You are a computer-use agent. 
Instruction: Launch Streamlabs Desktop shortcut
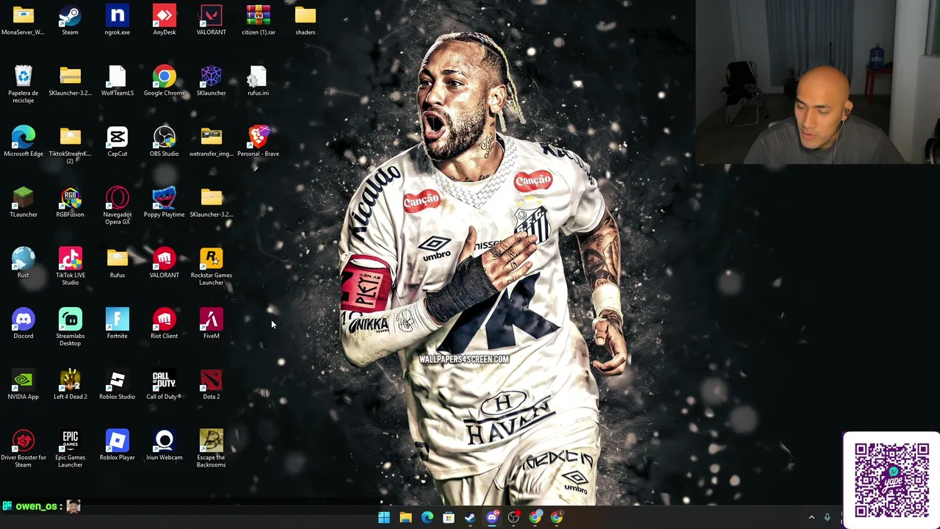(70, 327)
